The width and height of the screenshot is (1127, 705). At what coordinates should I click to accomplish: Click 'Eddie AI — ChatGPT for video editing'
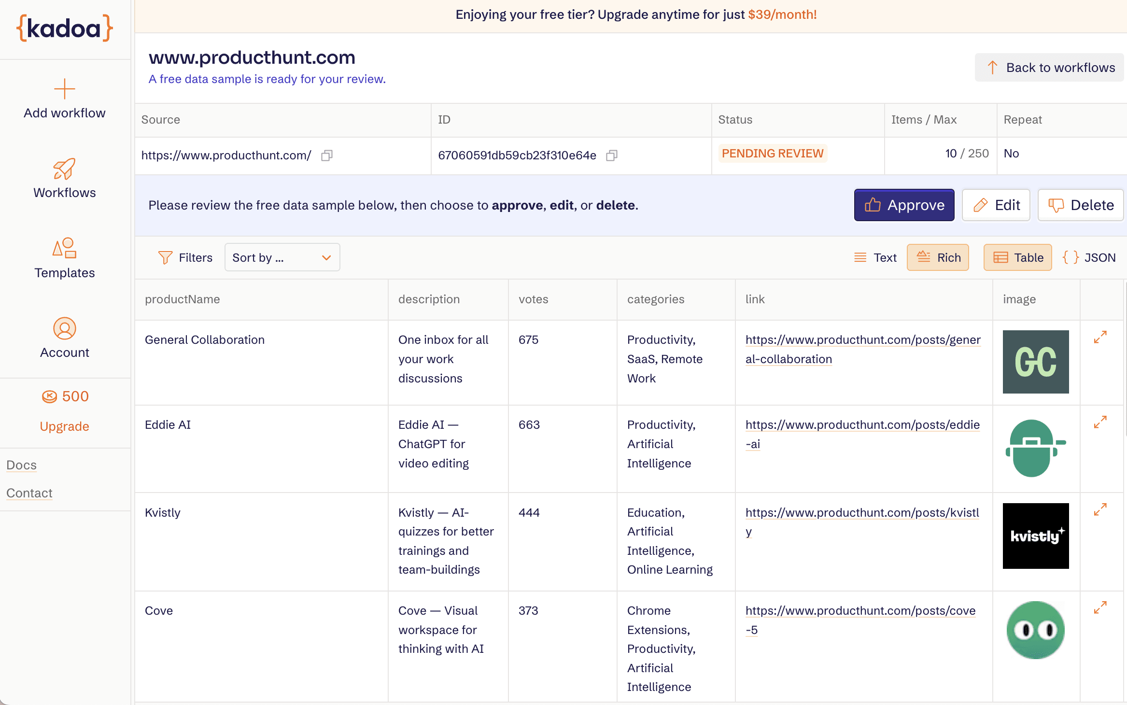coord(434,444)
